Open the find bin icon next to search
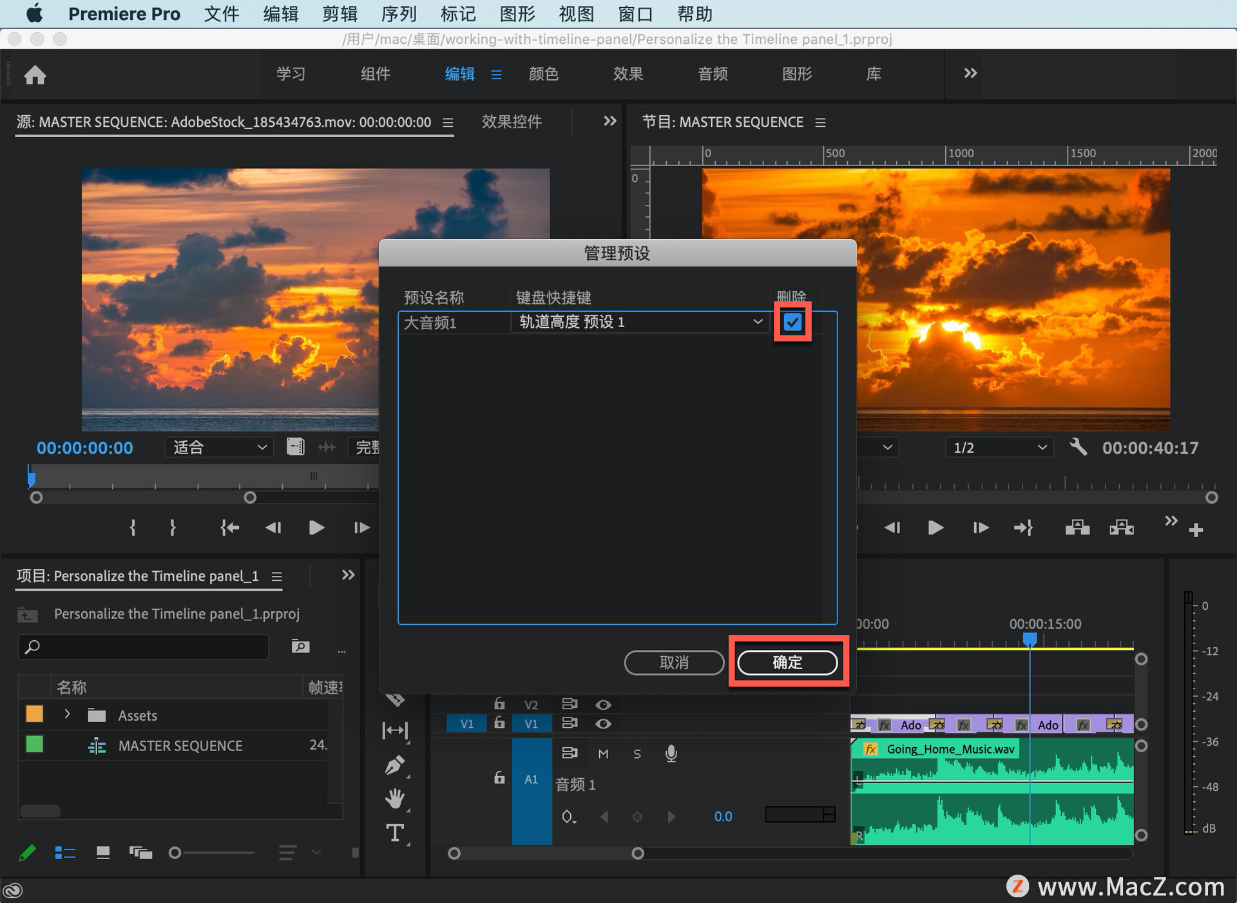 (300, 646)
